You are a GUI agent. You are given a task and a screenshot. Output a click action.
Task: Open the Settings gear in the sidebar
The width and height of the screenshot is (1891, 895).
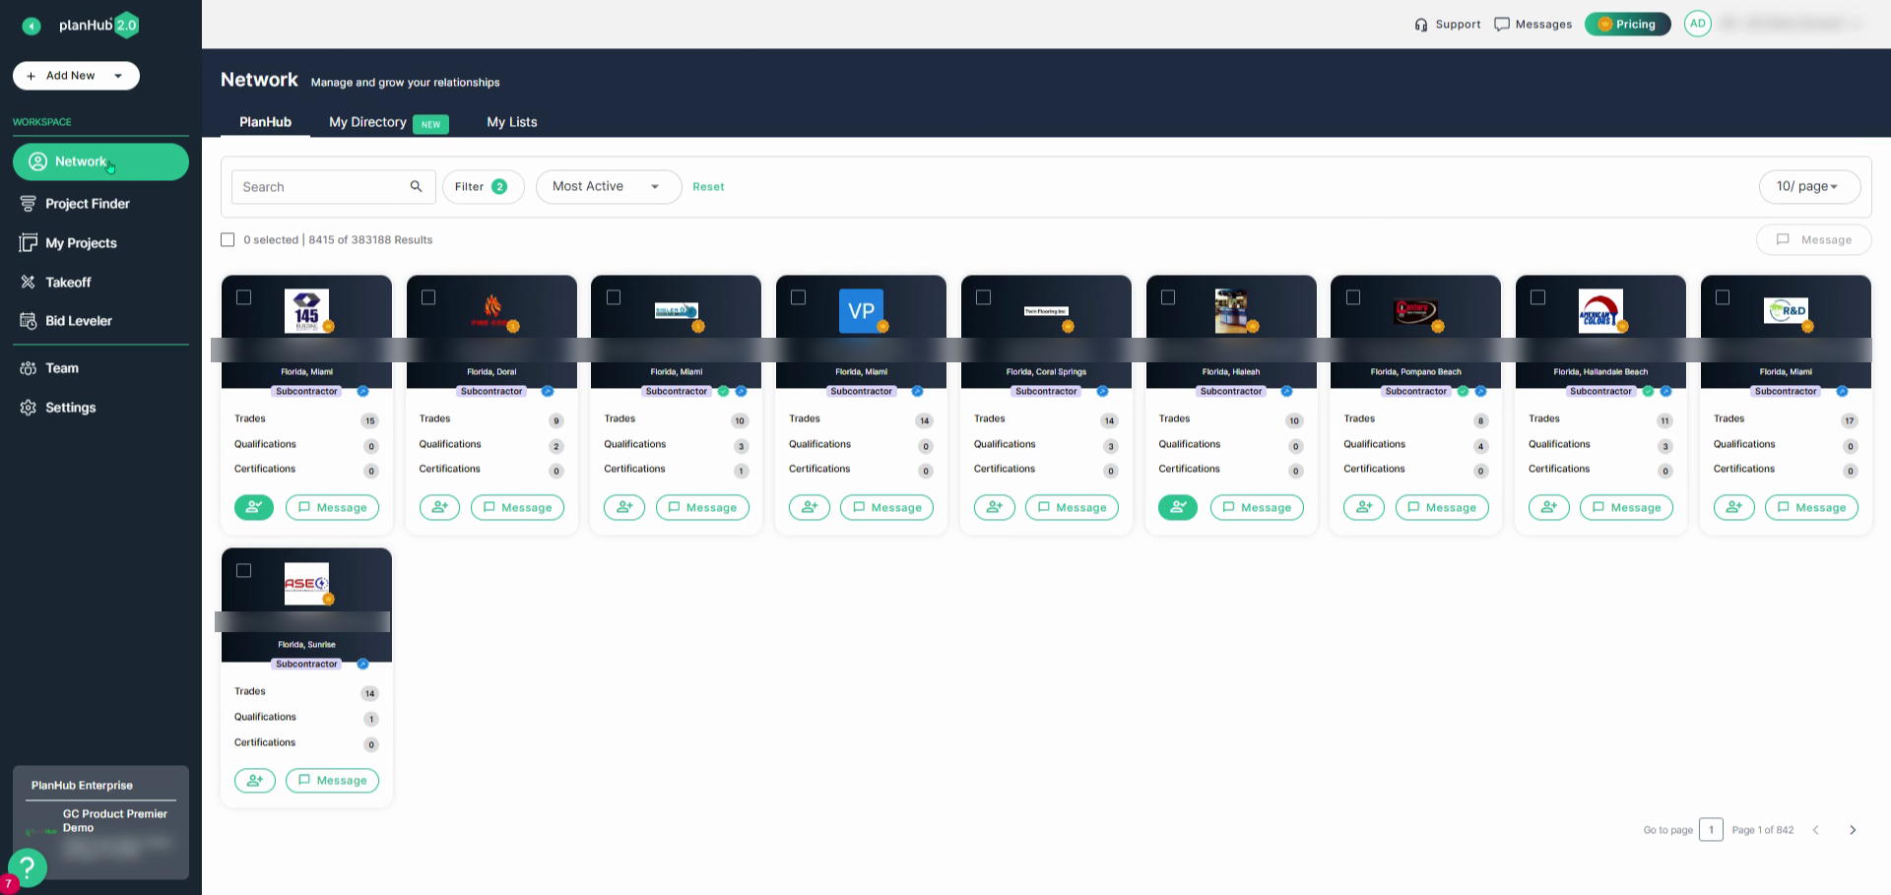click(x=29, y=408)
